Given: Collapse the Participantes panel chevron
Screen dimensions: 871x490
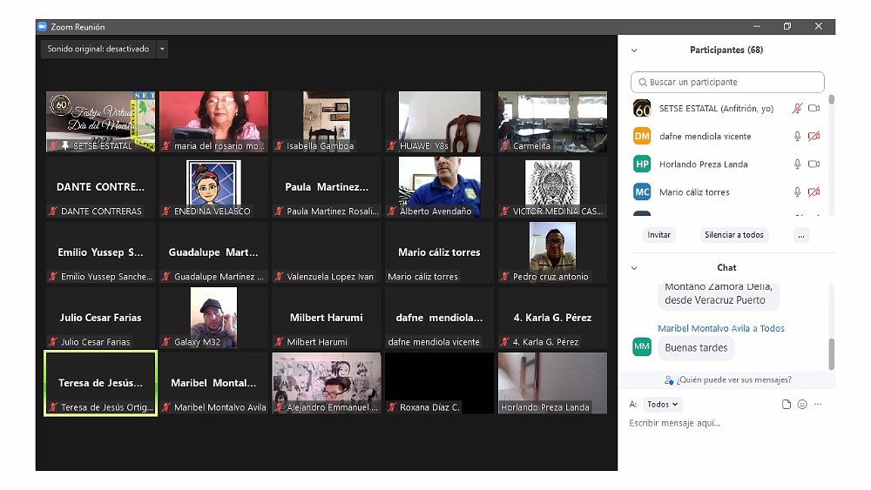Looking at the screenshot, I should point(634,50).
